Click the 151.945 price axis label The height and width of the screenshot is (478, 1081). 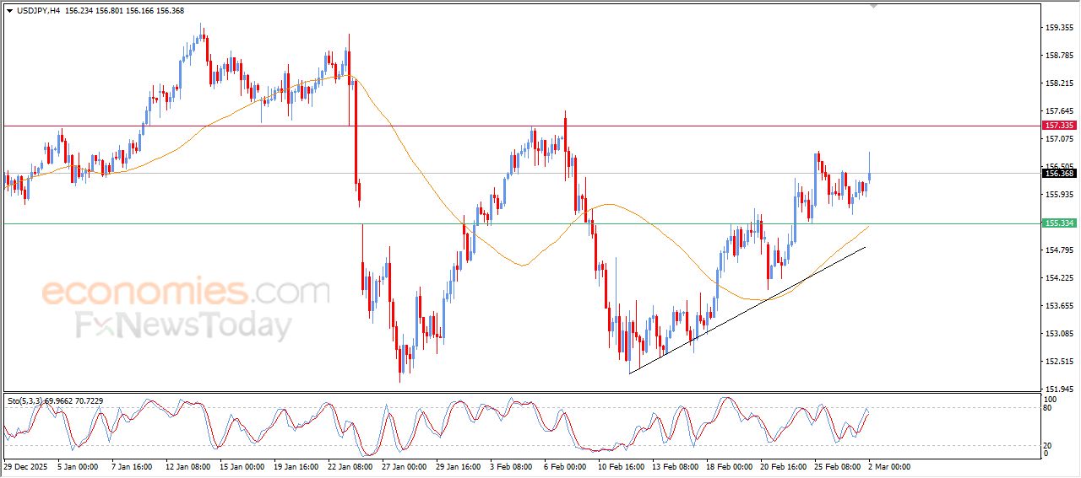tap(1058, 389)
